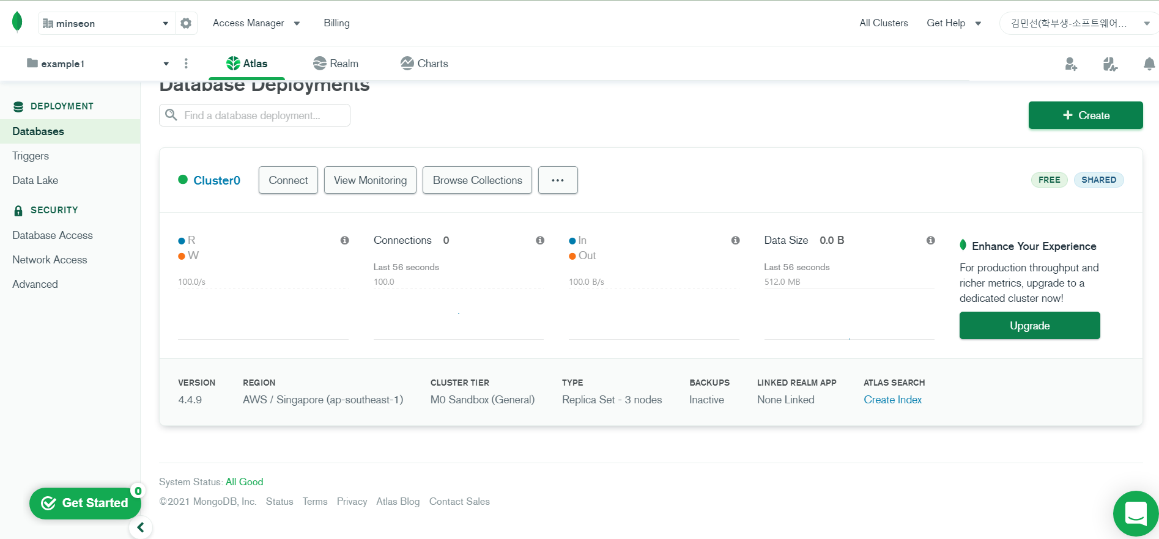This screenshot has width=1159, height=539.
Task: Open the minseon organization dropdown
Action: pyautogui.click(x=106, y=23)
